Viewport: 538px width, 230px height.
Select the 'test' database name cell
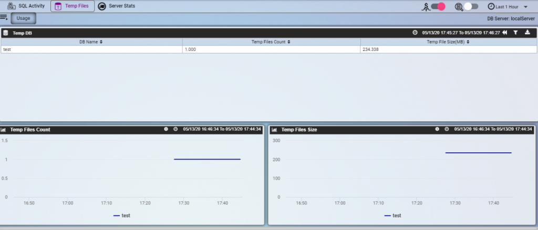[x=91, y=49]
